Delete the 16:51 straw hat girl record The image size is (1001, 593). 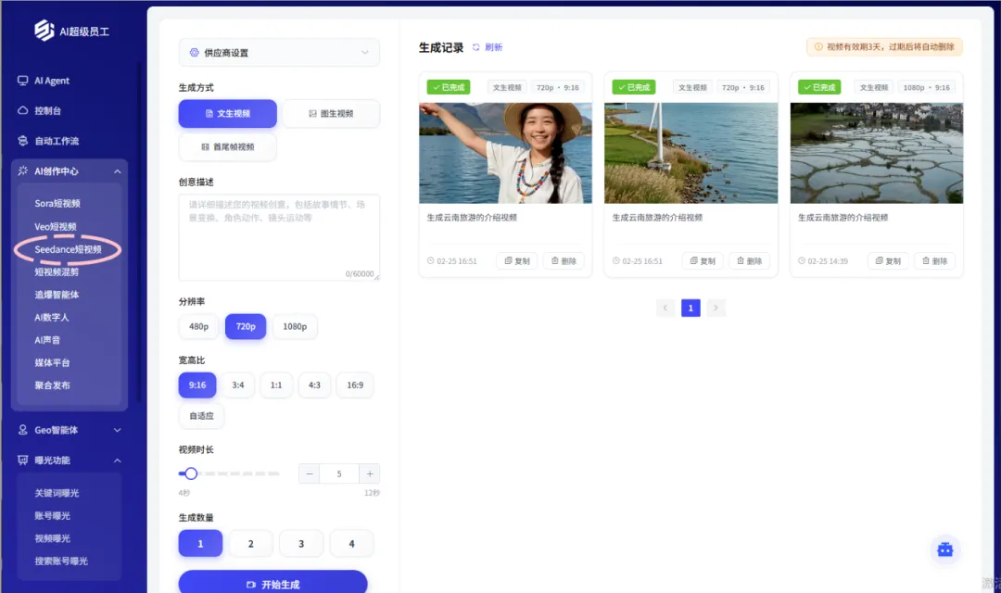(564, 261)
